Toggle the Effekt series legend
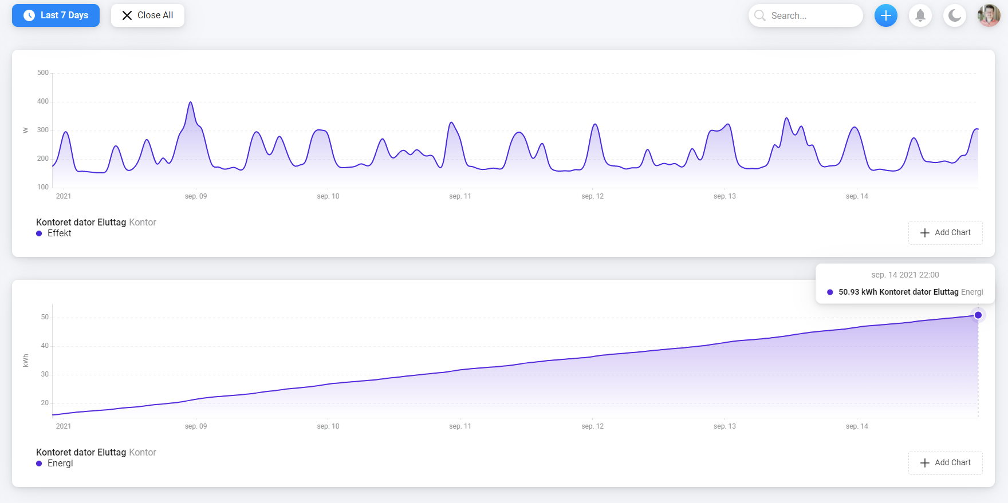1008x503 pixels. [x=60, y=233]
